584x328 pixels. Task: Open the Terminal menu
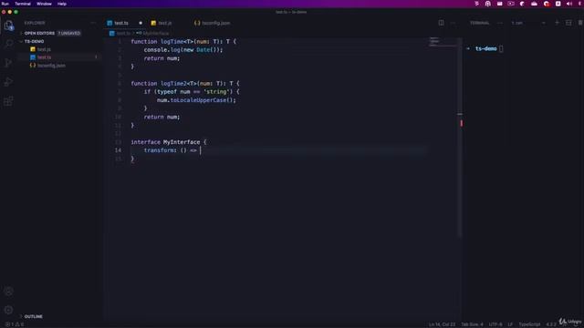click(x=23, y=4)
